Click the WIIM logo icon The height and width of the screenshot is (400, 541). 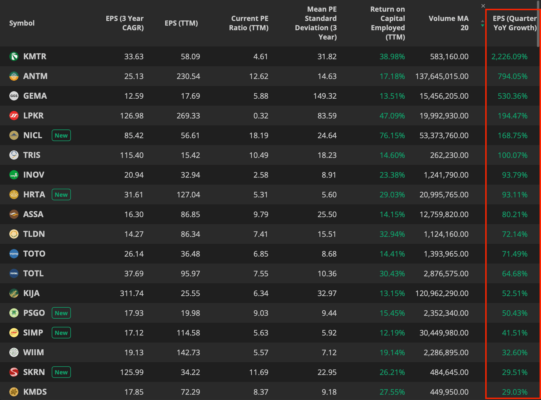click(x=14, y=352)
